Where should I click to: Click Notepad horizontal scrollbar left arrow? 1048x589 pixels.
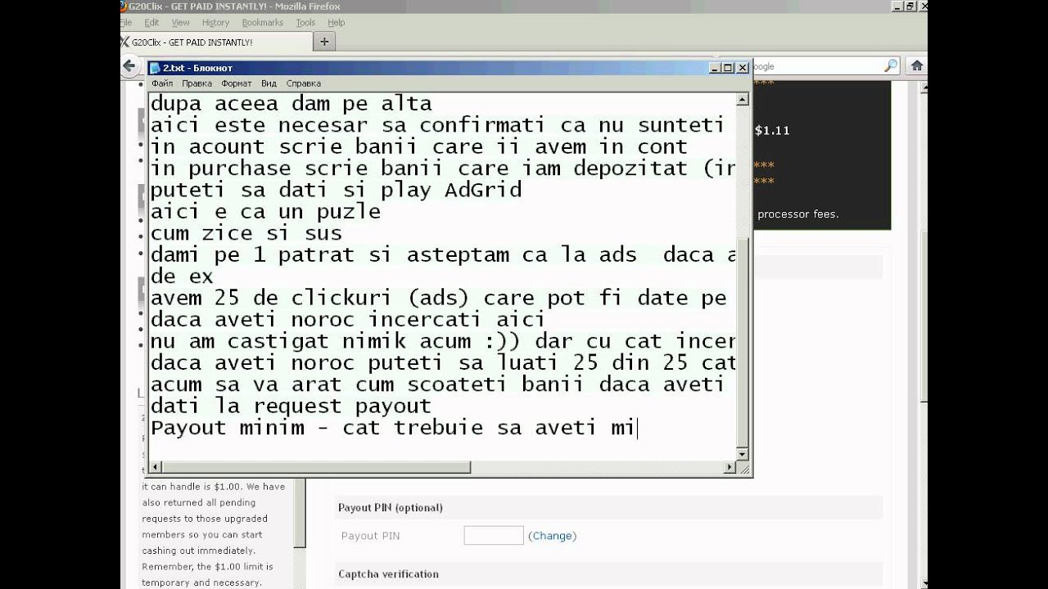156,467
